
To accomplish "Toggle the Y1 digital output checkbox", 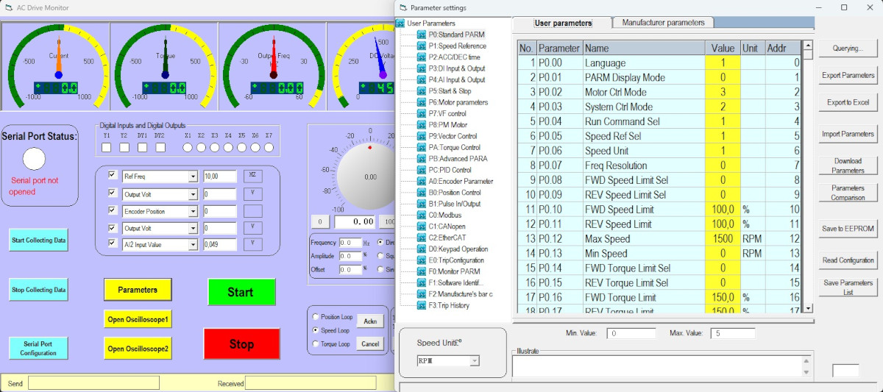I will [107, 148].
